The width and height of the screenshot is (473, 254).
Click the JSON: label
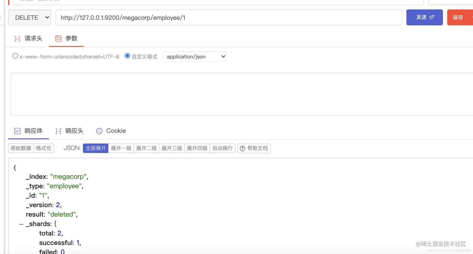click(72, 148)
